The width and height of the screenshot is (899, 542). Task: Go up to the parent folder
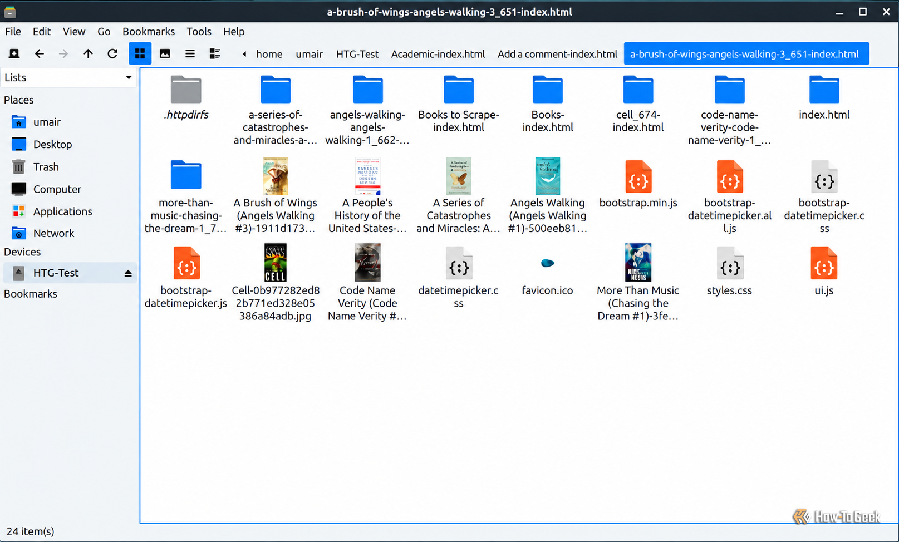point(88,53)
